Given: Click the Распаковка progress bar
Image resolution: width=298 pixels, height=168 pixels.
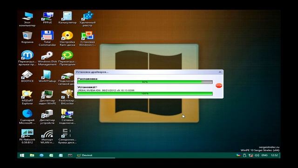Looking at the screenshot, I should coord(145,82).
